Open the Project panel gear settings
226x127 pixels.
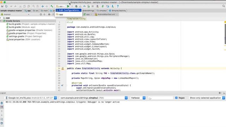click(x=49, y=14)
